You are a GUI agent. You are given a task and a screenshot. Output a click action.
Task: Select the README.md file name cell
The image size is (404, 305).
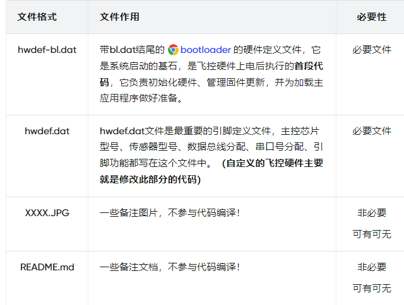(47, 267)
